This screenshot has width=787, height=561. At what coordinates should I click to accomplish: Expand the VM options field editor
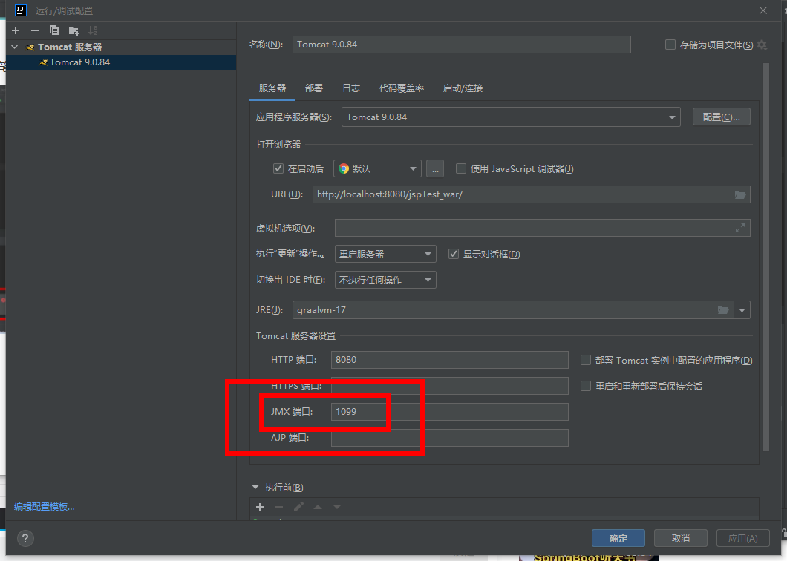pos(739,229)
